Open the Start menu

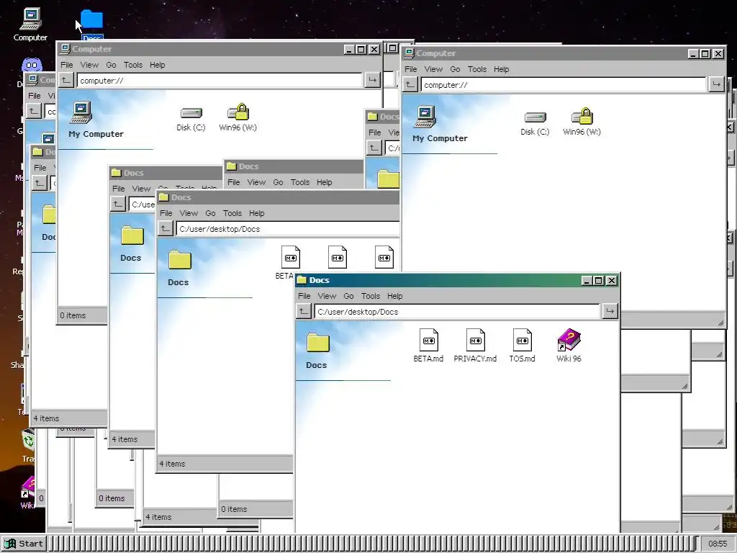tap(24, 544)
